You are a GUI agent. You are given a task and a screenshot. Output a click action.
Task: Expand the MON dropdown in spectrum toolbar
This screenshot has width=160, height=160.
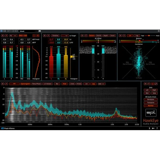click(101, 84)
